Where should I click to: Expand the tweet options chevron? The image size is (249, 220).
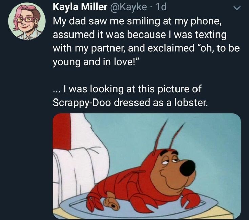tap(237, 8)
